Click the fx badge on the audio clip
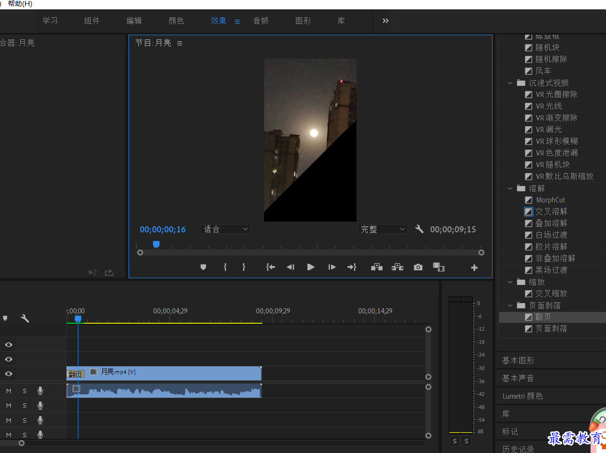Screen dimensions: 606x453 pos(76,389)
